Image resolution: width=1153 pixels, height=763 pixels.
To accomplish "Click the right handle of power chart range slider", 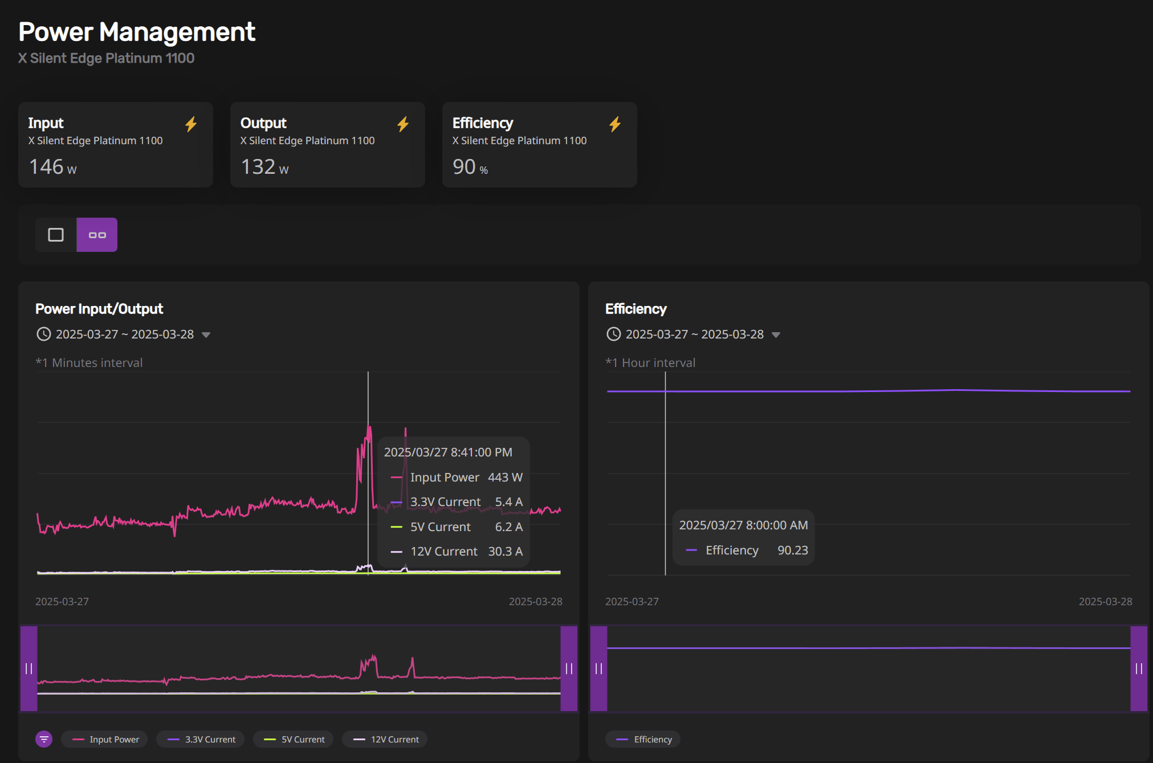I will pos(569,668).
